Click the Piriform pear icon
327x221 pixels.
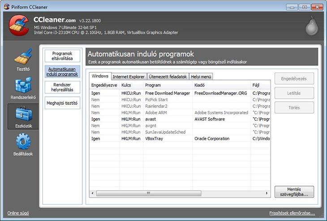pos(311,27)
